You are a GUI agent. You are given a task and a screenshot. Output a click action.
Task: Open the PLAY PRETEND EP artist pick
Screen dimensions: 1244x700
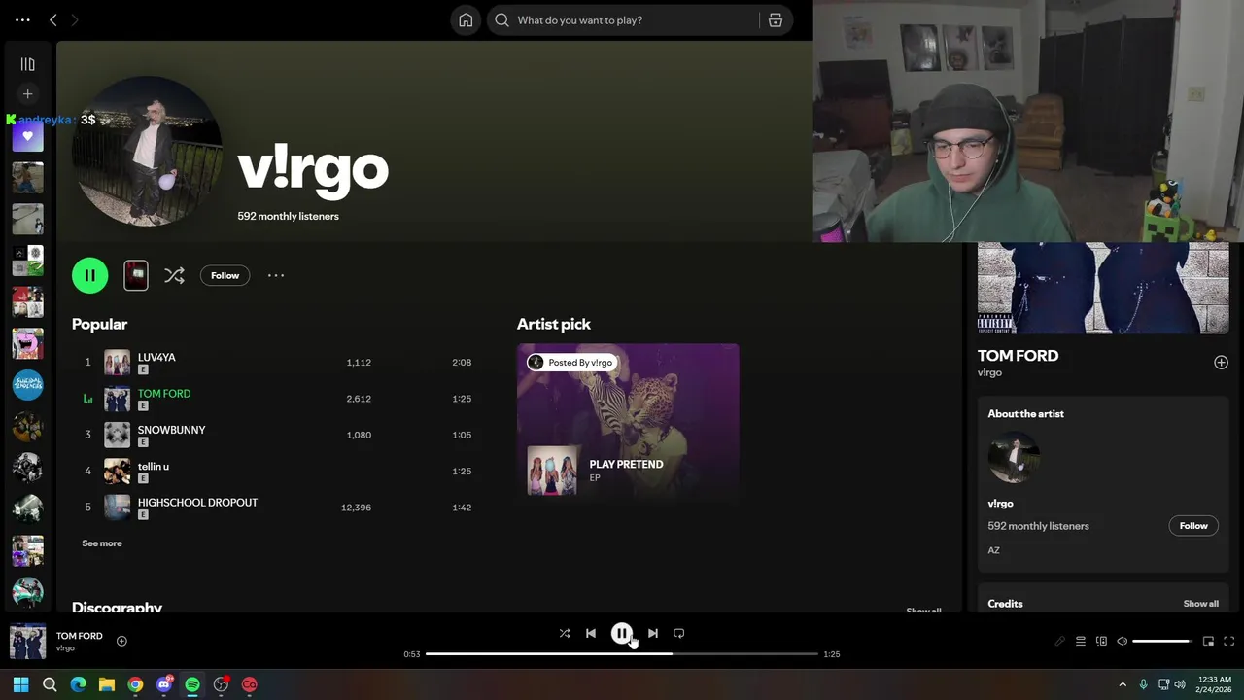(628, 424)
